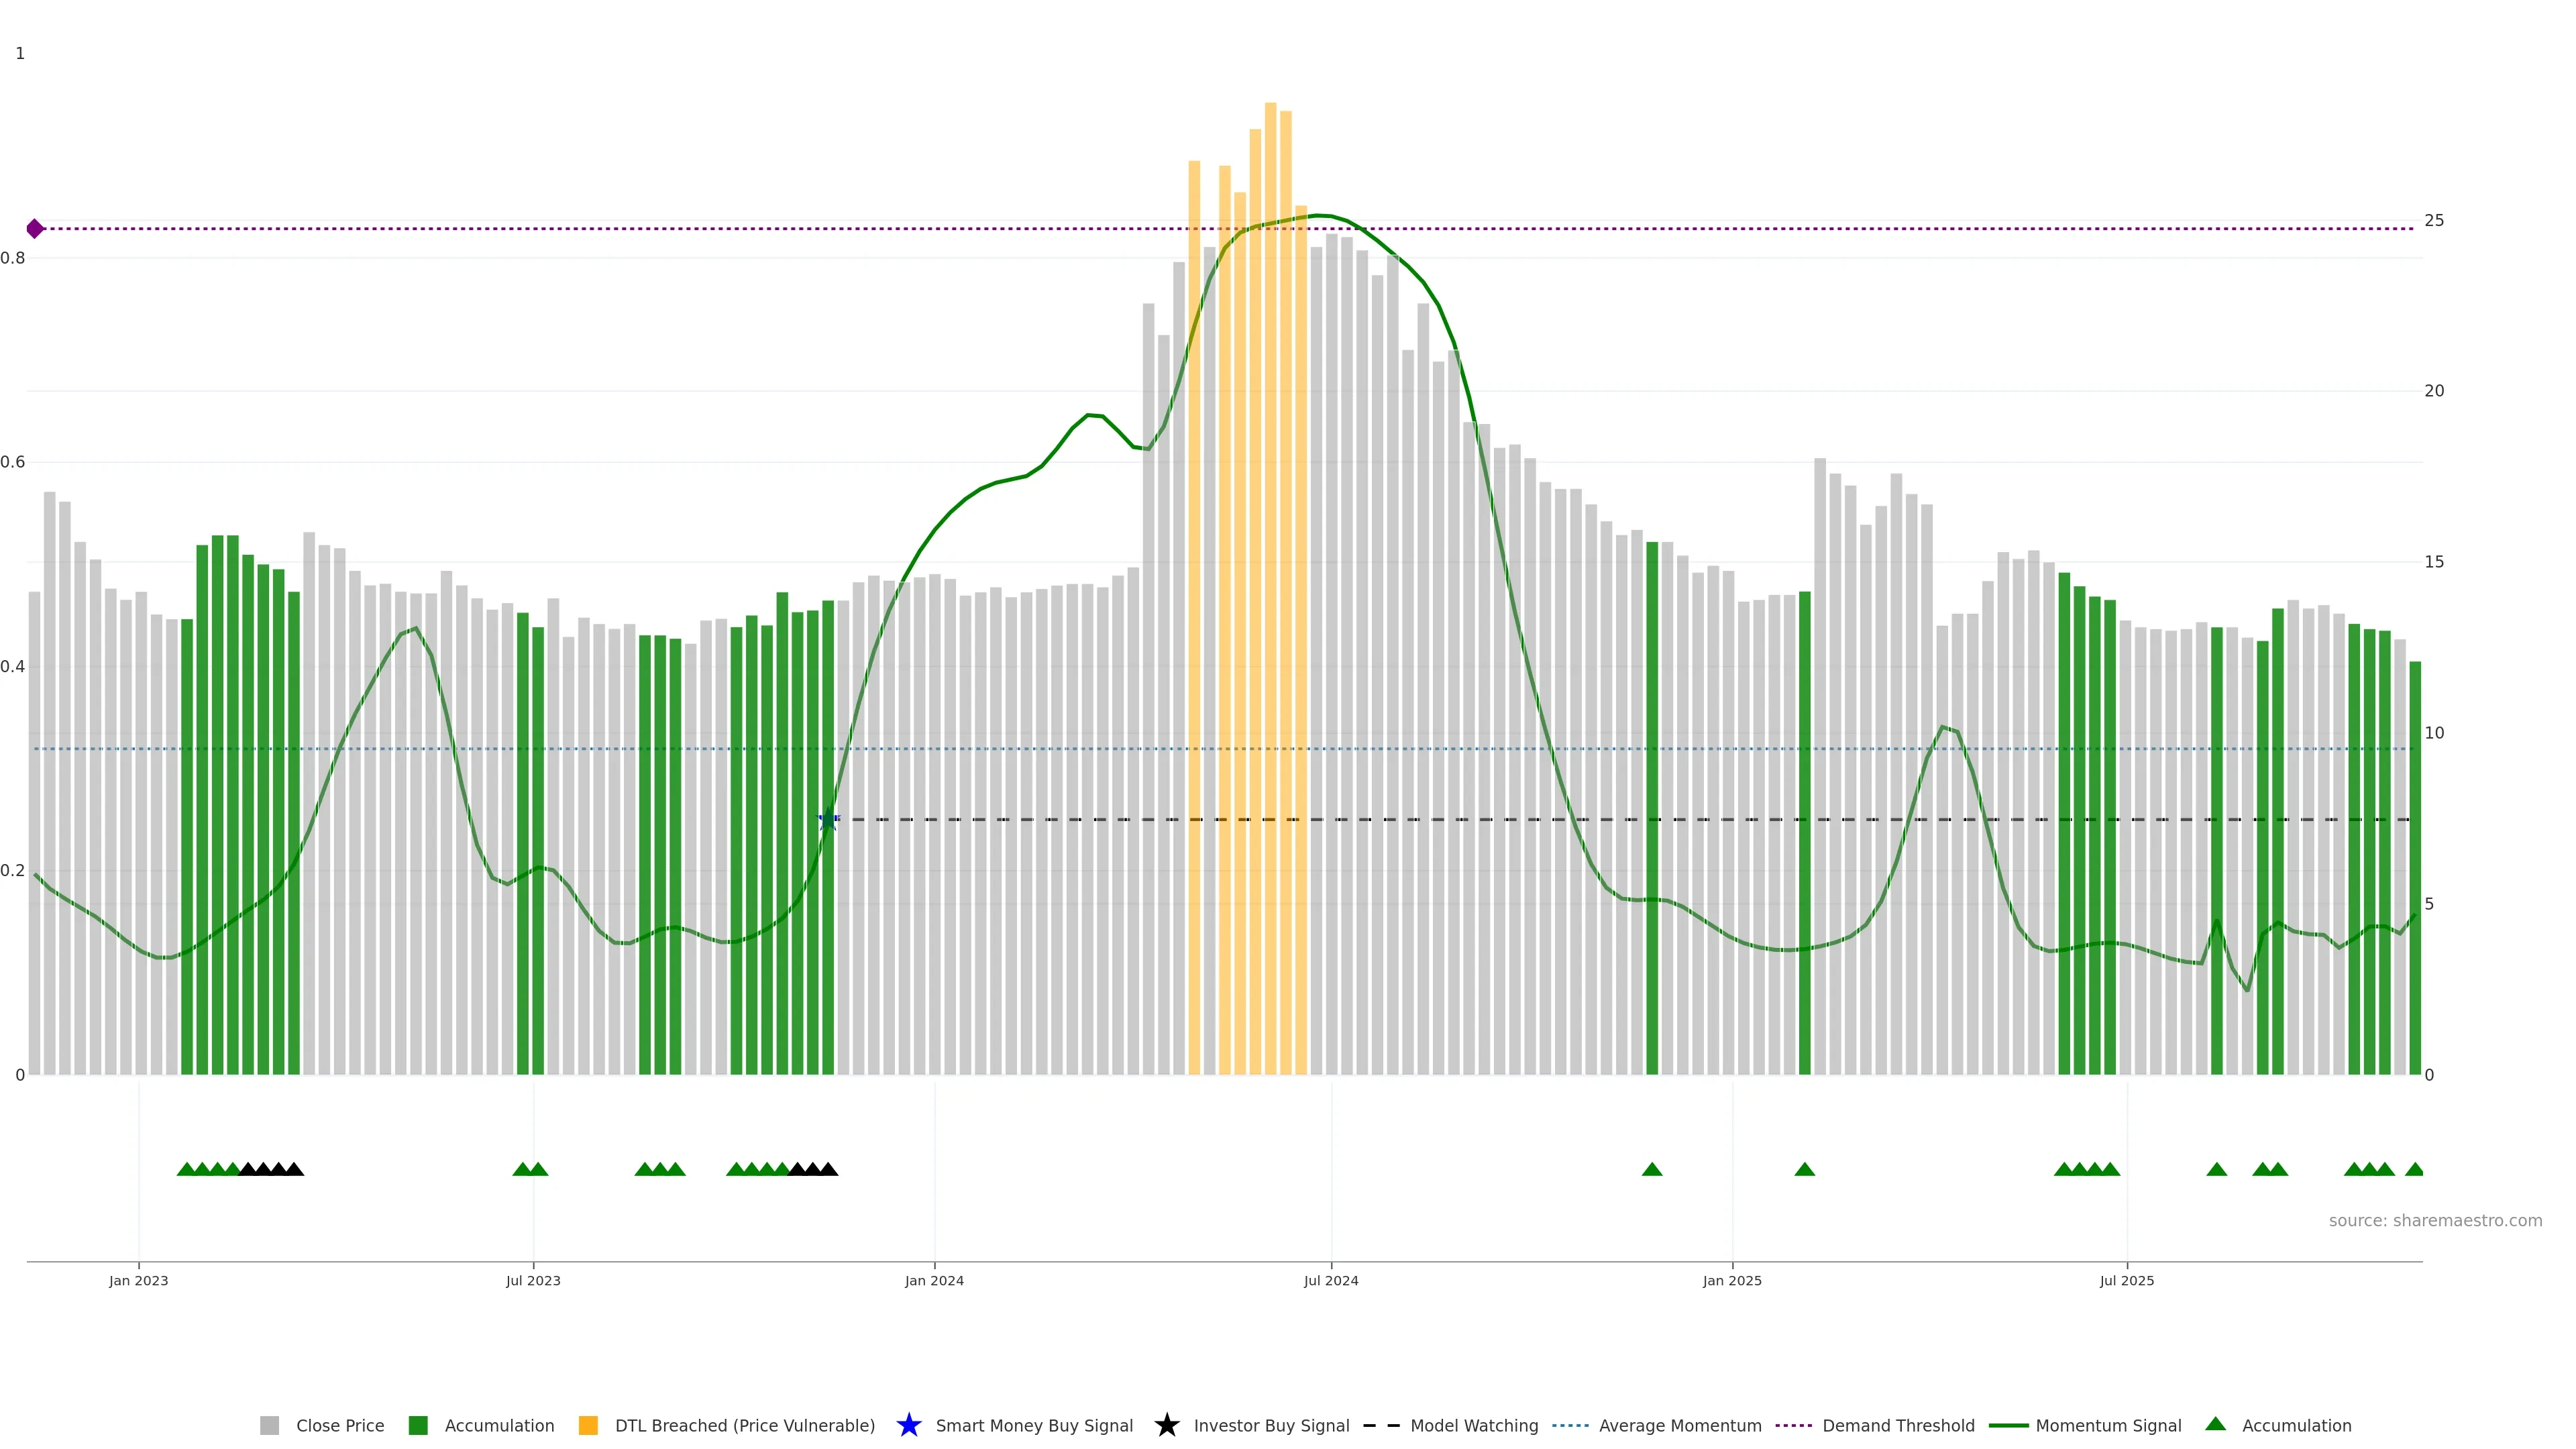Click the gray Close Price color swatch
The width and height of the screenshot is (2576, 1449).
click(269, 1425)
